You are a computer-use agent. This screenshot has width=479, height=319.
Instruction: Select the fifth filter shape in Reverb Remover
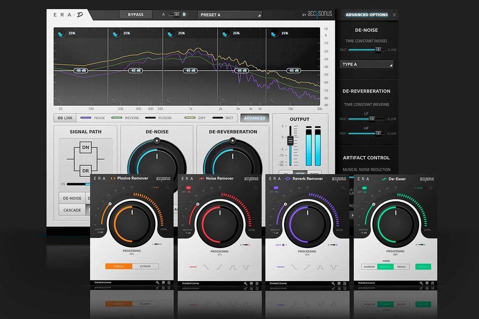(x=333, y=267)
